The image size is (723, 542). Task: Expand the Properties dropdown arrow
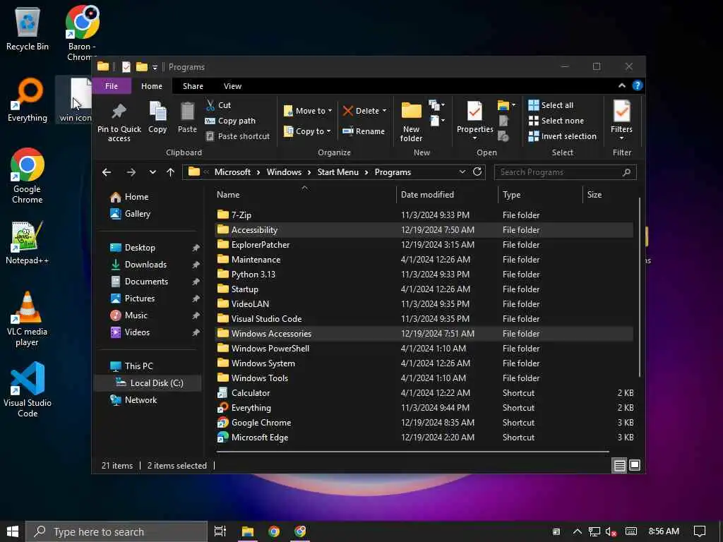pyautogui.click(x=474, y=138)
